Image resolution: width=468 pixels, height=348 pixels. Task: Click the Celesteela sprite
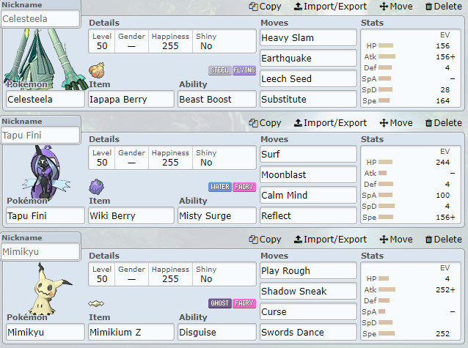pyautogui.click(x=45, y=59)
